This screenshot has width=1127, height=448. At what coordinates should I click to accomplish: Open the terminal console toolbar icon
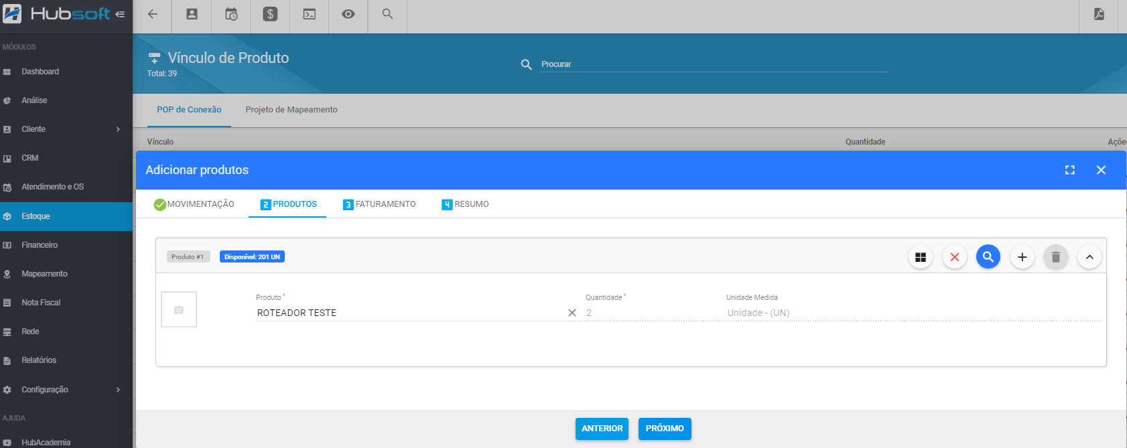(x=310, y=14)
